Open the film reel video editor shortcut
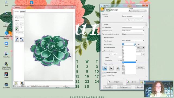174x98 pixels. [x=6, y=54]
